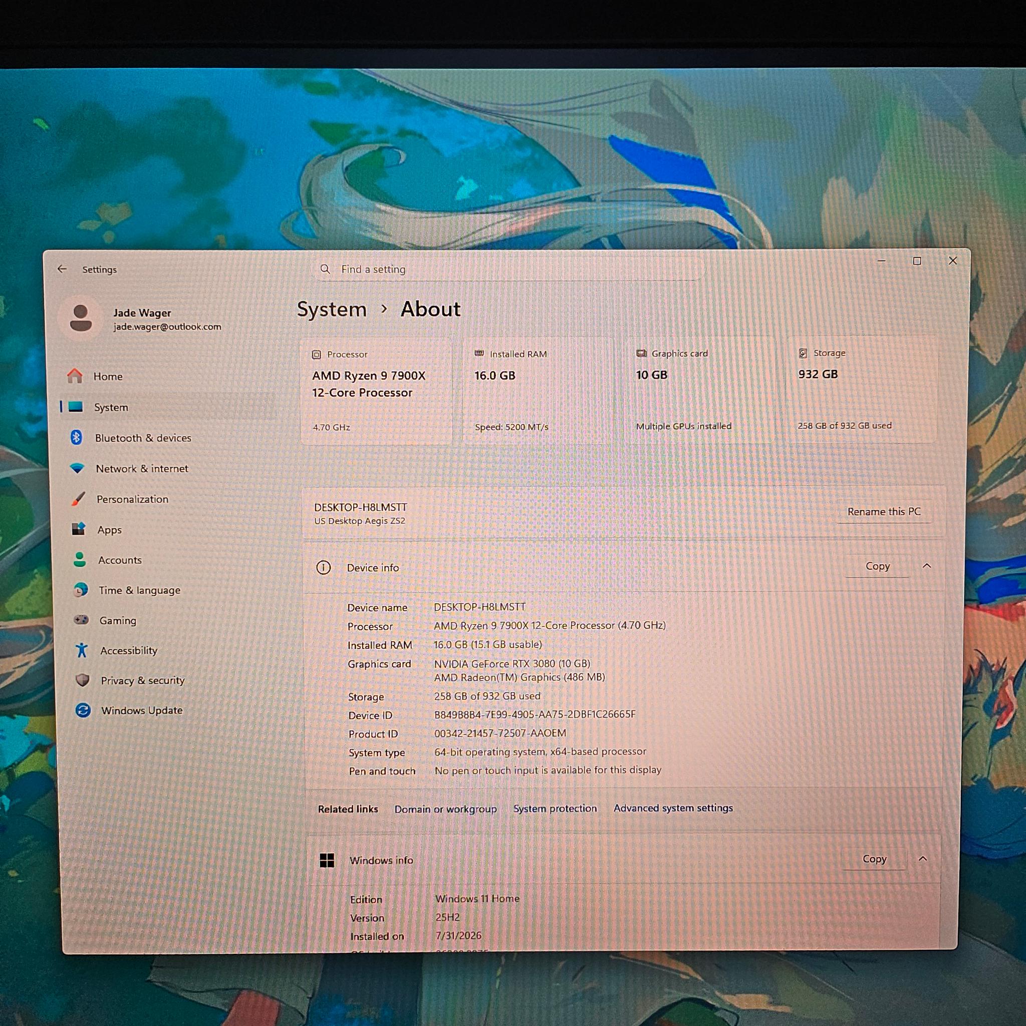Click the Personalization paintbrush icon
Image resolution: width=1026 pixels, height=1026 pixels.
(78, 498)
